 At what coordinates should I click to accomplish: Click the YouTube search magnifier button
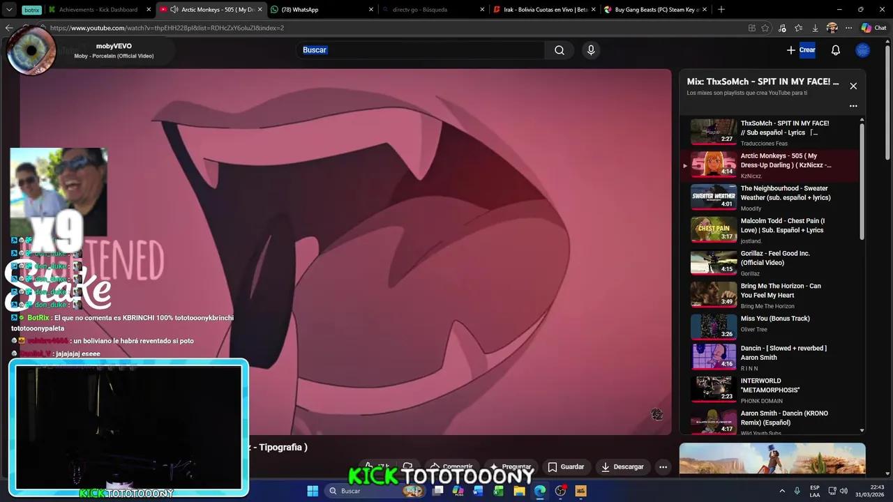coord(560,50)
